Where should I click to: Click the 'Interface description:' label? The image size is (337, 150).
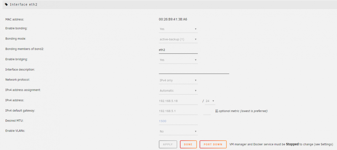(x=20, y=70)
